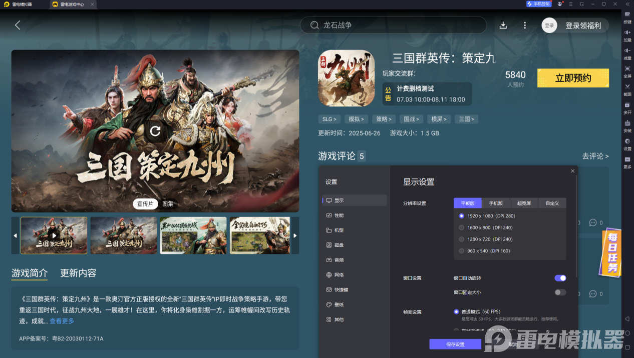The width and height of the screenshot is (634, 358).
Task: Increase volume with 加量 icon
Action: [x=627, y=35]
